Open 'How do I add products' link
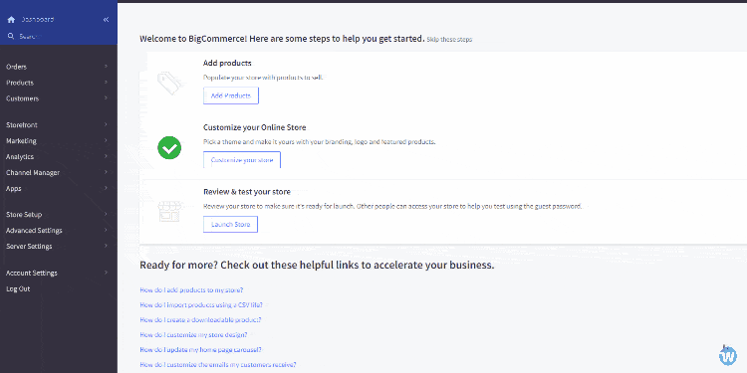The width and height of the screenshot is (747, 373). coord(191,290)
